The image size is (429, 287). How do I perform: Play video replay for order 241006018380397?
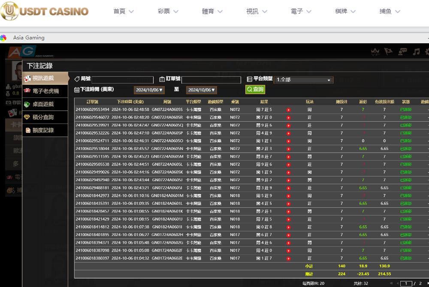288,258
